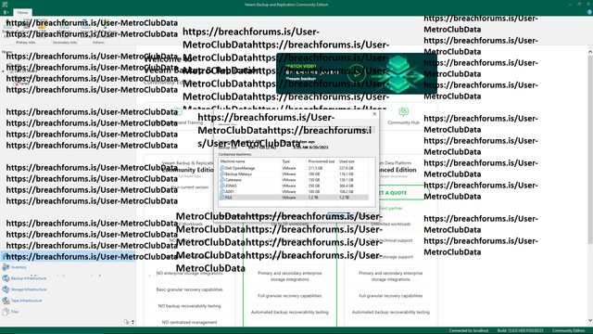This screenshot has width=593, height=334.
Task: Click the 350 GB provisioned size cell
Action: coord(314,186)
